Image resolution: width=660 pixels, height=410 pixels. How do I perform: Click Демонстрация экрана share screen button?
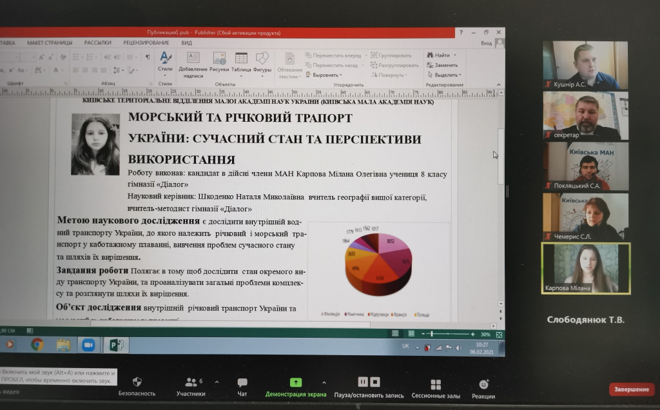295,387
